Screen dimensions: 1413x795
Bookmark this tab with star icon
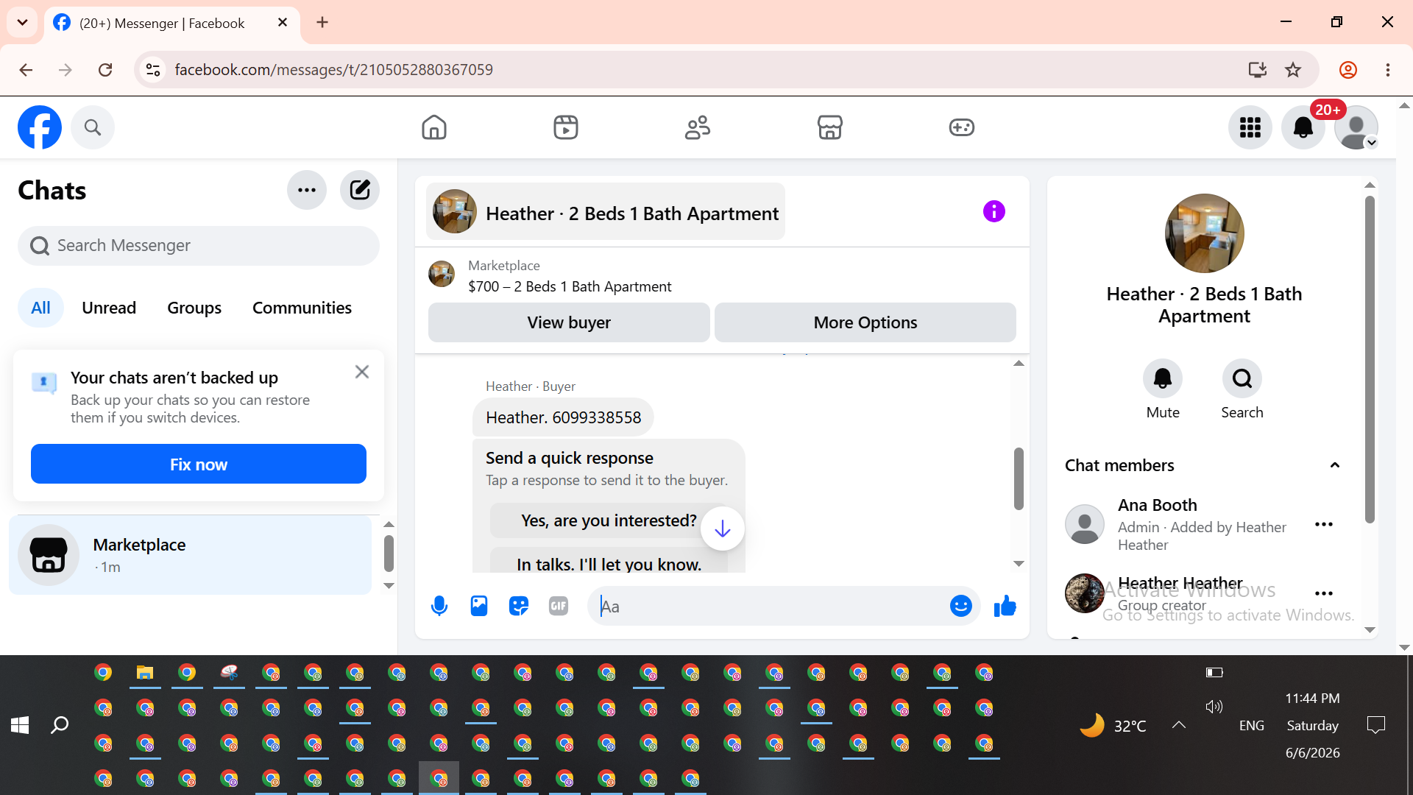click(1293, 70)
